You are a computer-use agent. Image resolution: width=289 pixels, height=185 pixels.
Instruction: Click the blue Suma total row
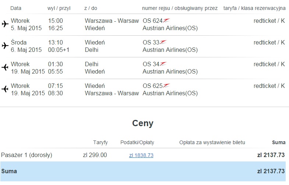click(x=143, y=171)
